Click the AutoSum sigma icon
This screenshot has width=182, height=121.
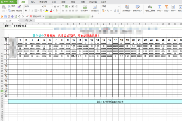click(x=160, y=7)
